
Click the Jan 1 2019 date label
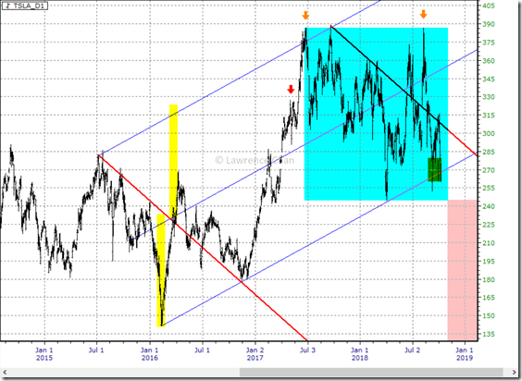(465, 354)
